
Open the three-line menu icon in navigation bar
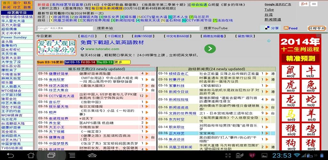pos(72,155)
